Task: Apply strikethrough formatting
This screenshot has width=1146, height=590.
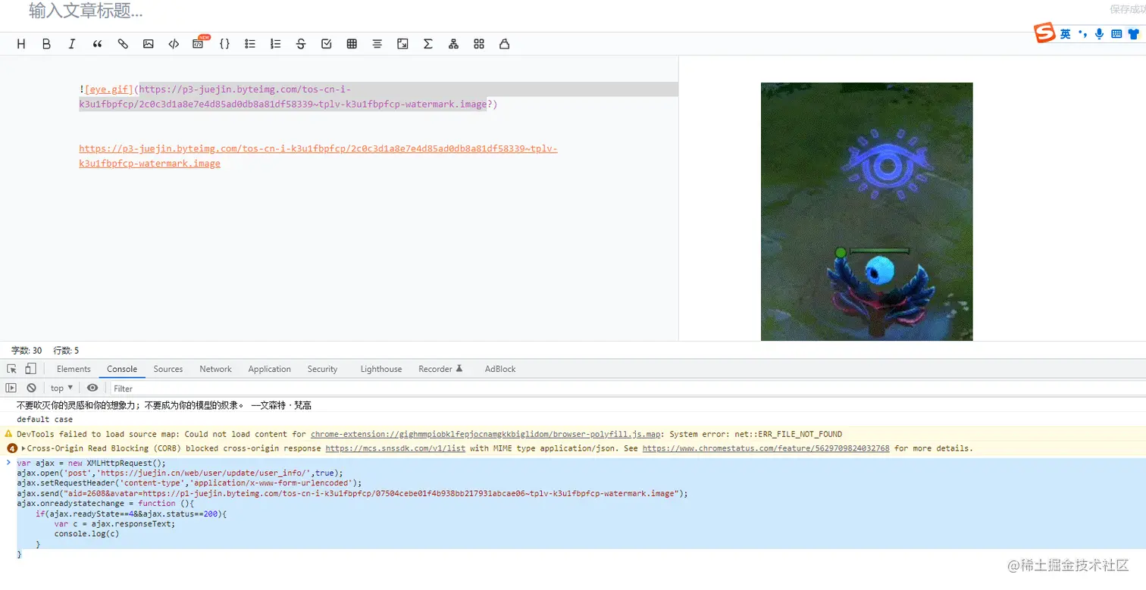Action: click(301, 44)
